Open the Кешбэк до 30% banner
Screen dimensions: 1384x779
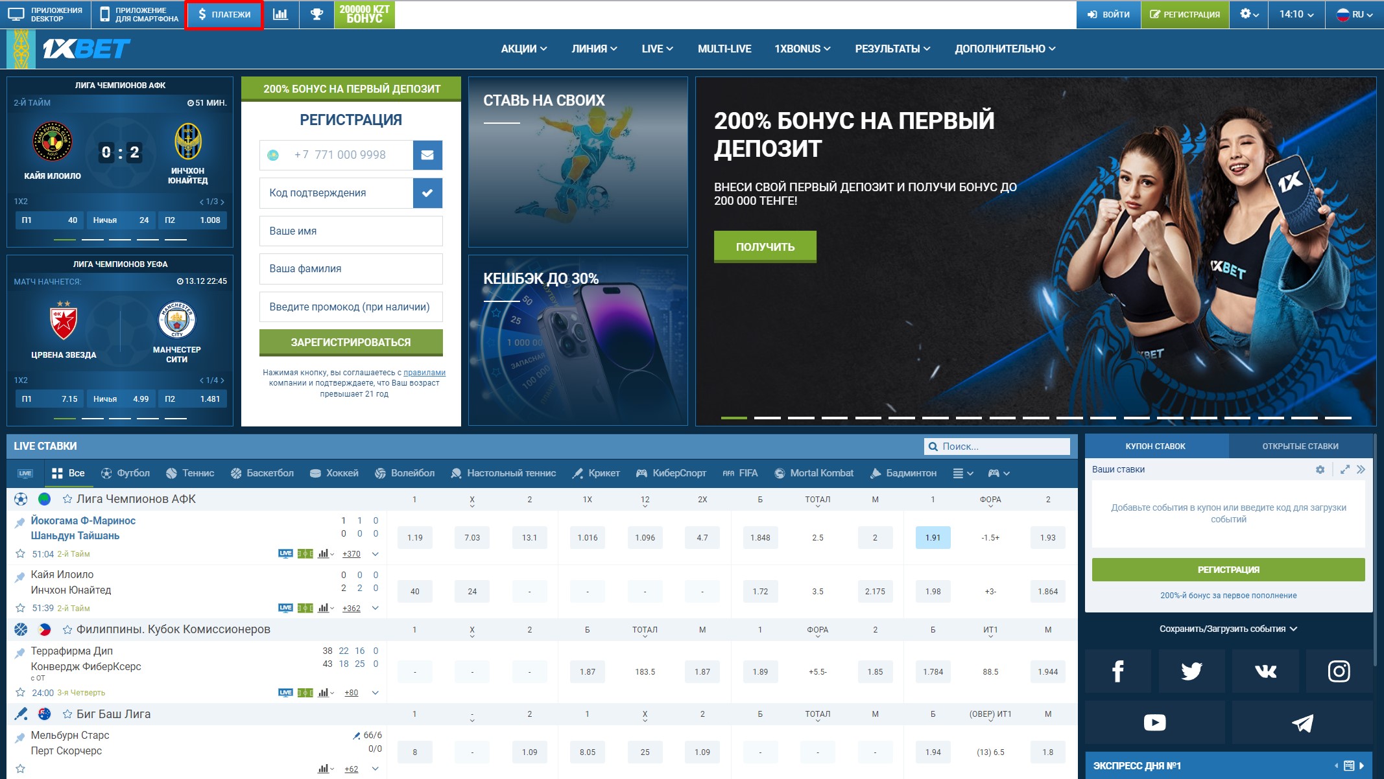[x=578, y=340]
